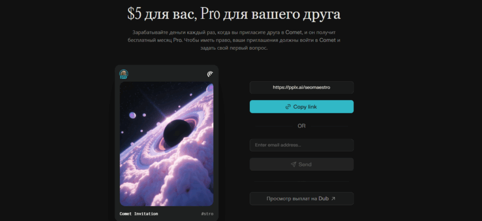Click the Comet Invitation caption
The height and width of the screenshot is (221, 482).
[x=139, y=214]
